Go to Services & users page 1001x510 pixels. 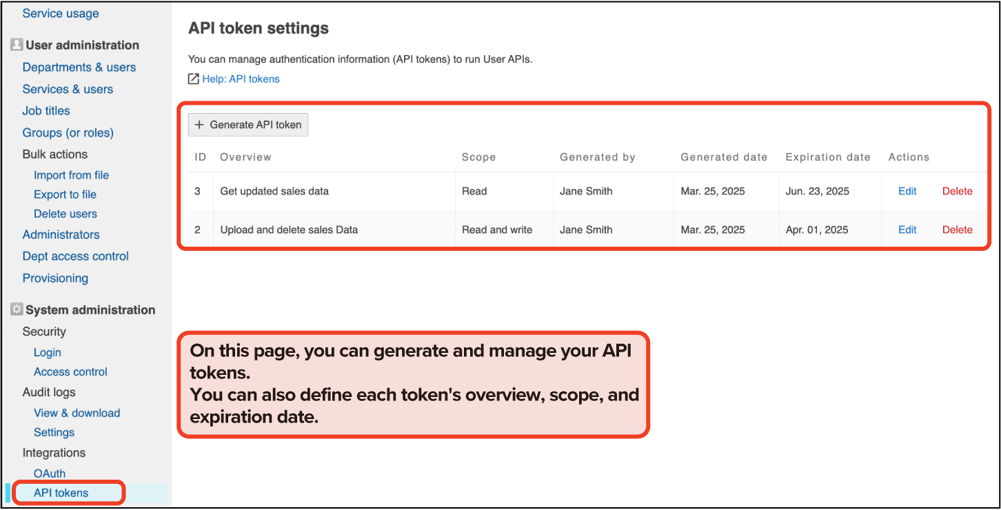(x=68, y=89)
